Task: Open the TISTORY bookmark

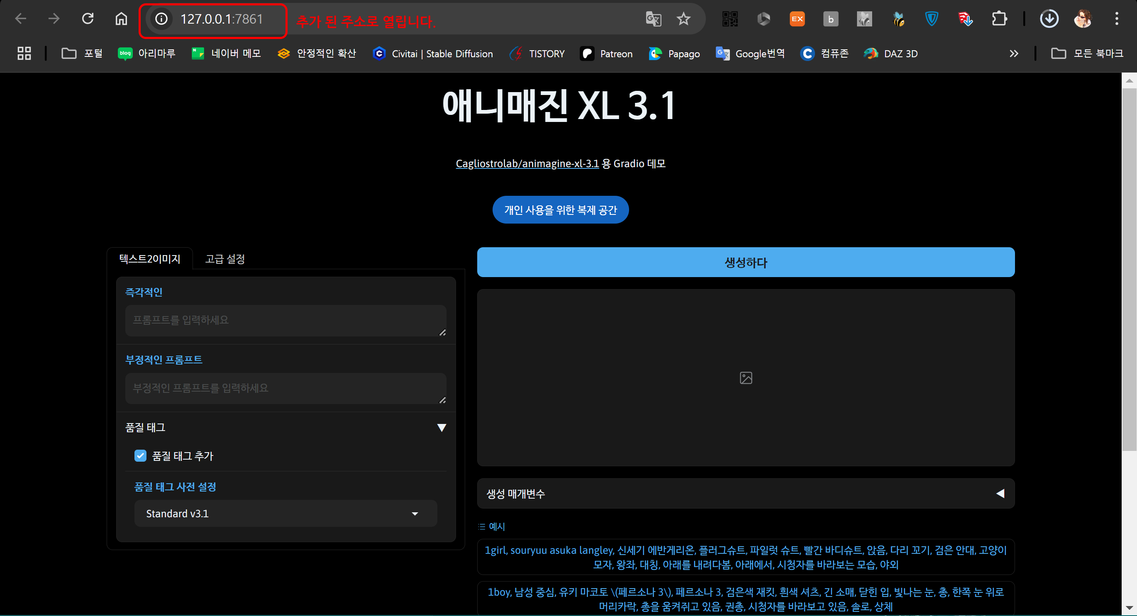Action: 537,54
